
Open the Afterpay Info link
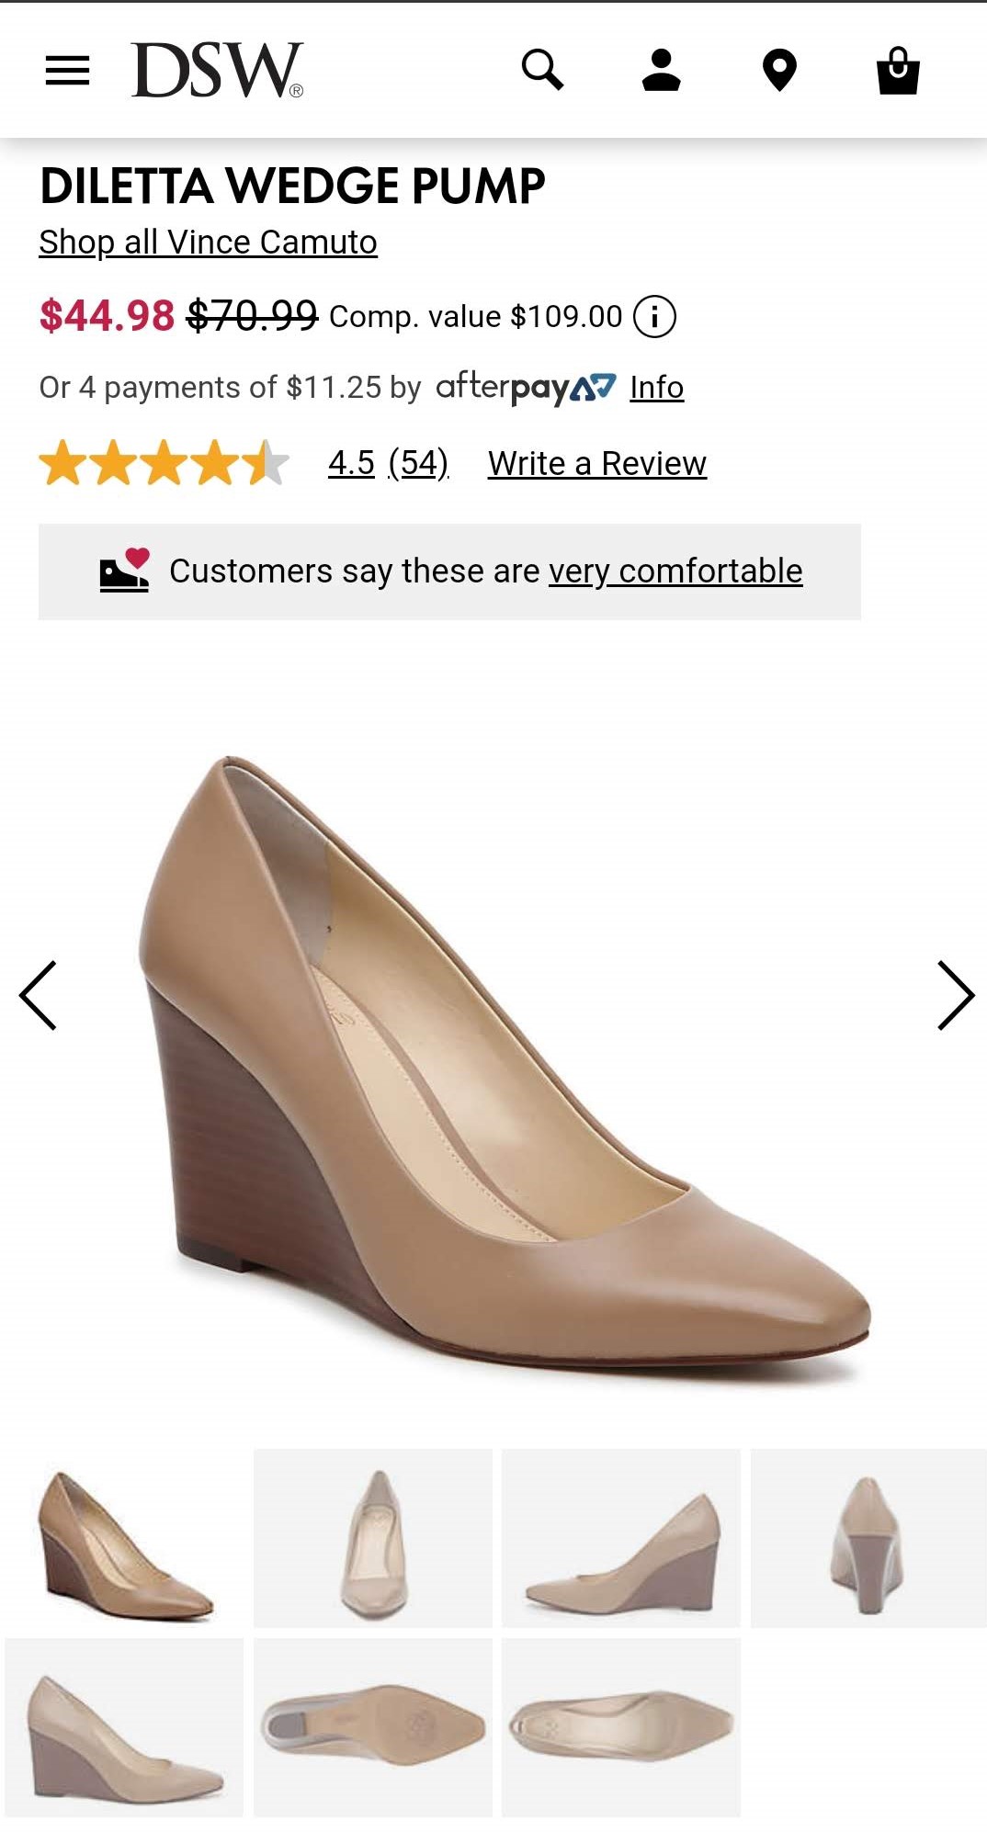[x=656, y=388]
